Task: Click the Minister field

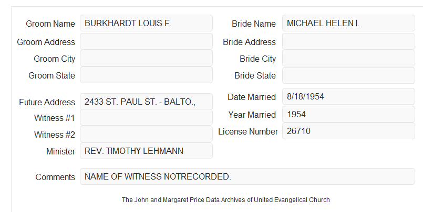Action: (x=146, y=151)
